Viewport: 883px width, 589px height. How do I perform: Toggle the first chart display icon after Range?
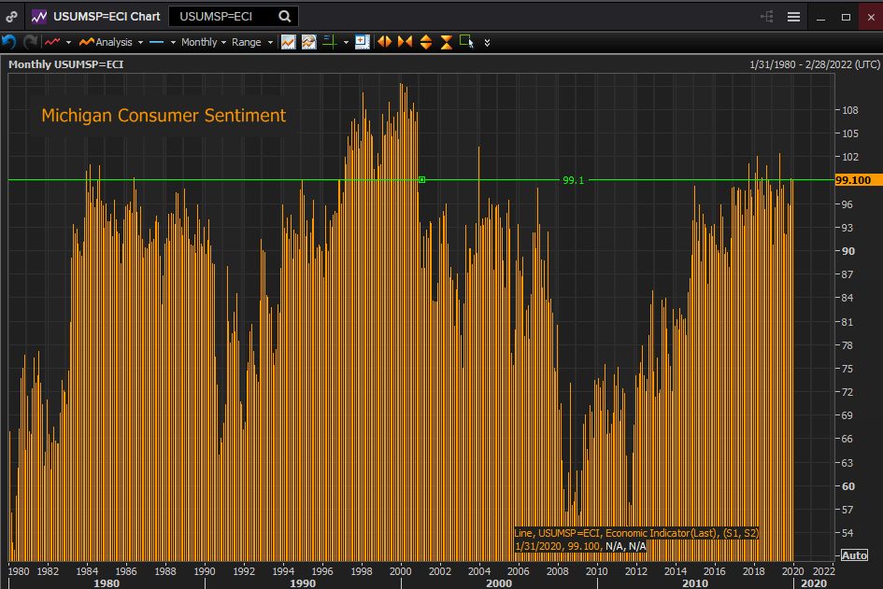288,42
